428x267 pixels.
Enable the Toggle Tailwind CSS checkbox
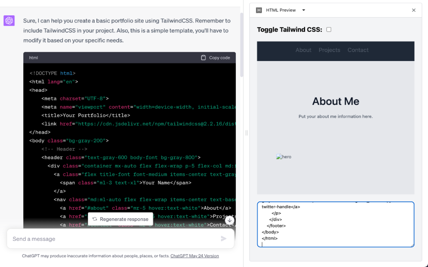tap(329, 29)
